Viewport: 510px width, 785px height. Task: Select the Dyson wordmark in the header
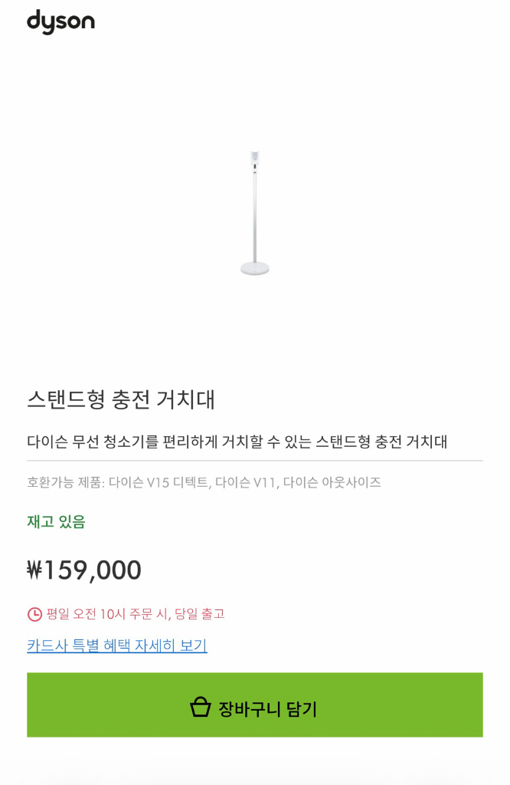point(60,21)
